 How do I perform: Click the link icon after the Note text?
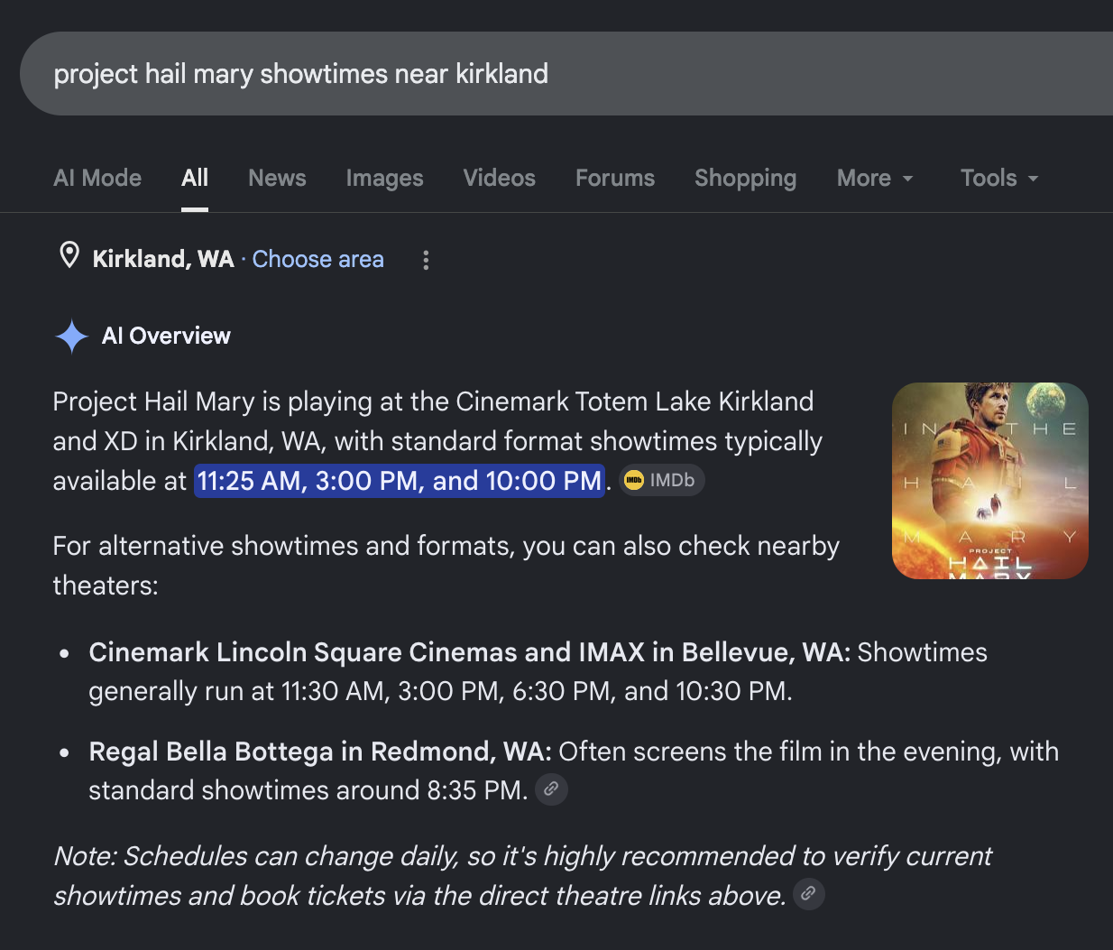tap(808, 893)
